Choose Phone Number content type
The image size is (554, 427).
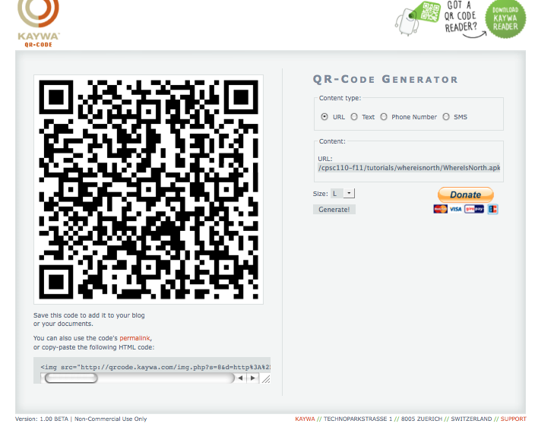tap(385, 117)
